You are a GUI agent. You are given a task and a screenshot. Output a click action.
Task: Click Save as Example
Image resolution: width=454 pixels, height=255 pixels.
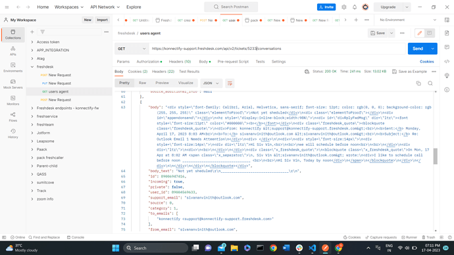[x=409, y=72]
